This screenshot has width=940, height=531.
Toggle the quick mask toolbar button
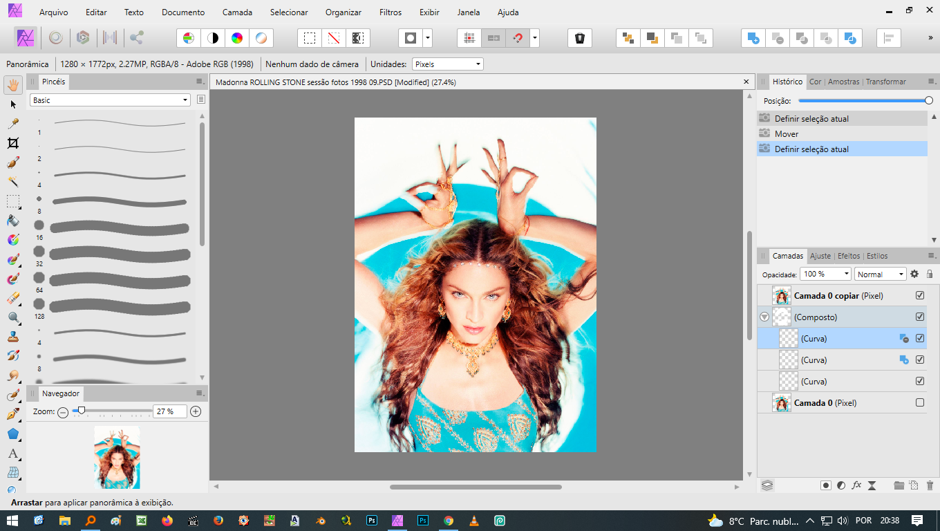point(411,38)
